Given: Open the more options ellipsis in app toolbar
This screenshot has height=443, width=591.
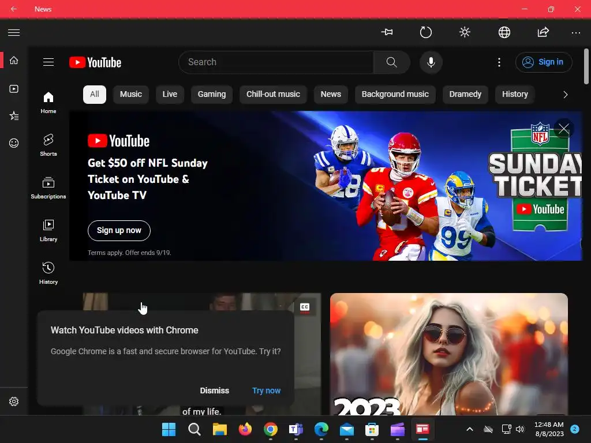Looking at the screenshot, I should (x=576, y=33).
